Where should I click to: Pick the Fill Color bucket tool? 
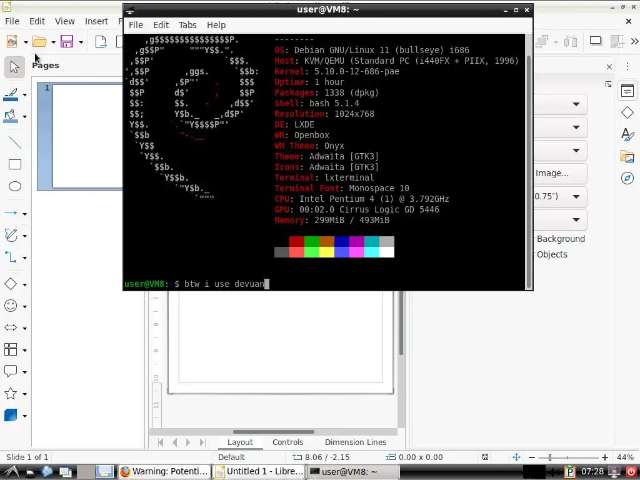click(x=11, y=116)
